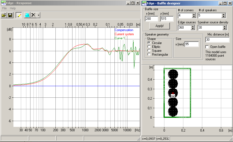Increase Speaker source density value
The width and height of the screenshot is (233, 142).
tap(224, 26)
